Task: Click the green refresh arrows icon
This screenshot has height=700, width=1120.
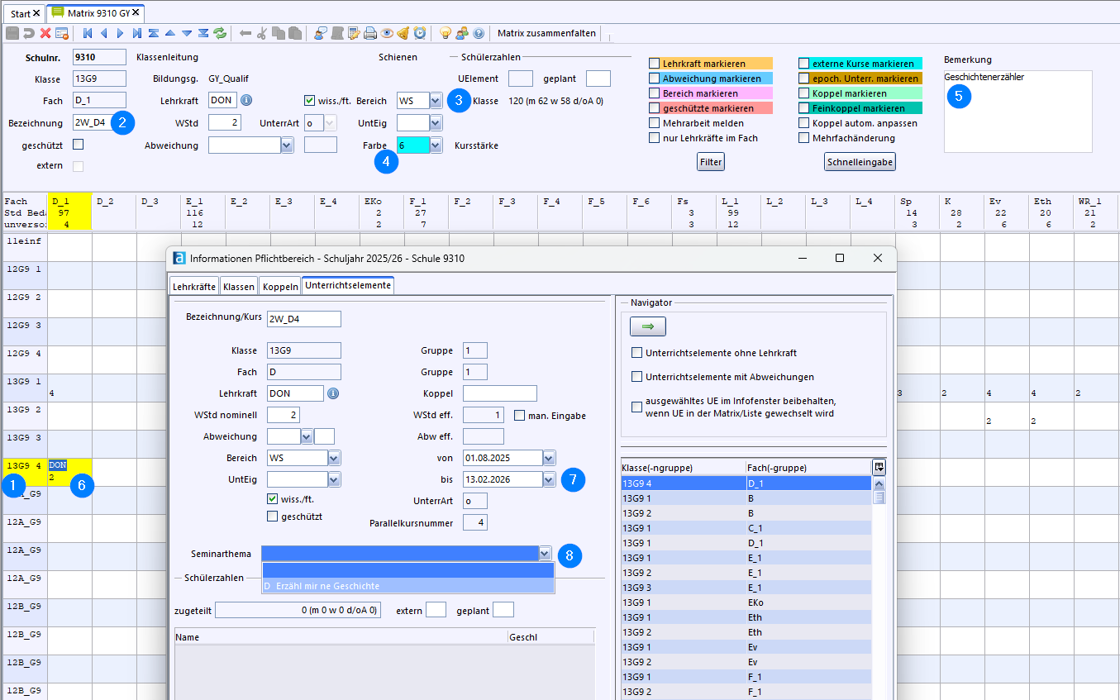Action: [220, 33]
